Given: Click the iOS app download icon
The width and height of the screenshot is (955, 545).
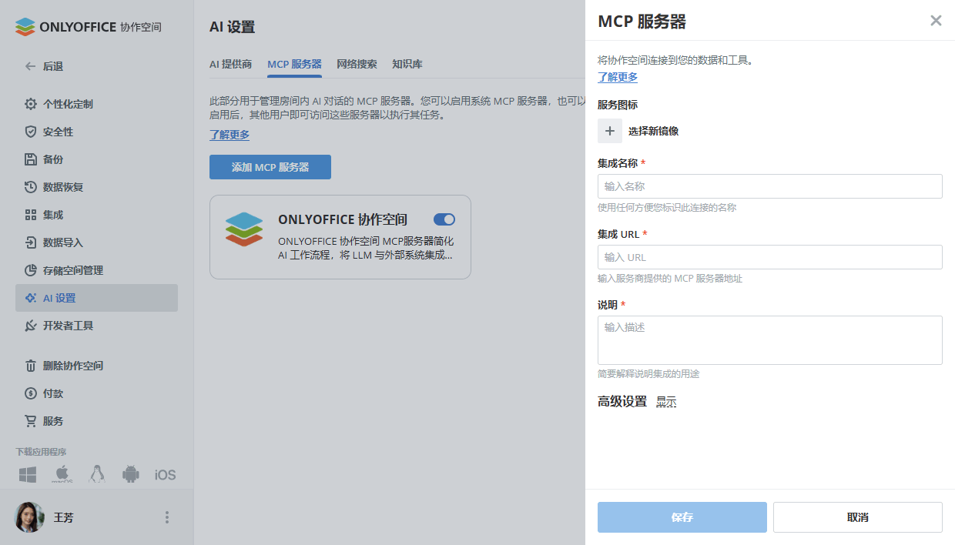Looking at the screenshot, I should 164,474.
